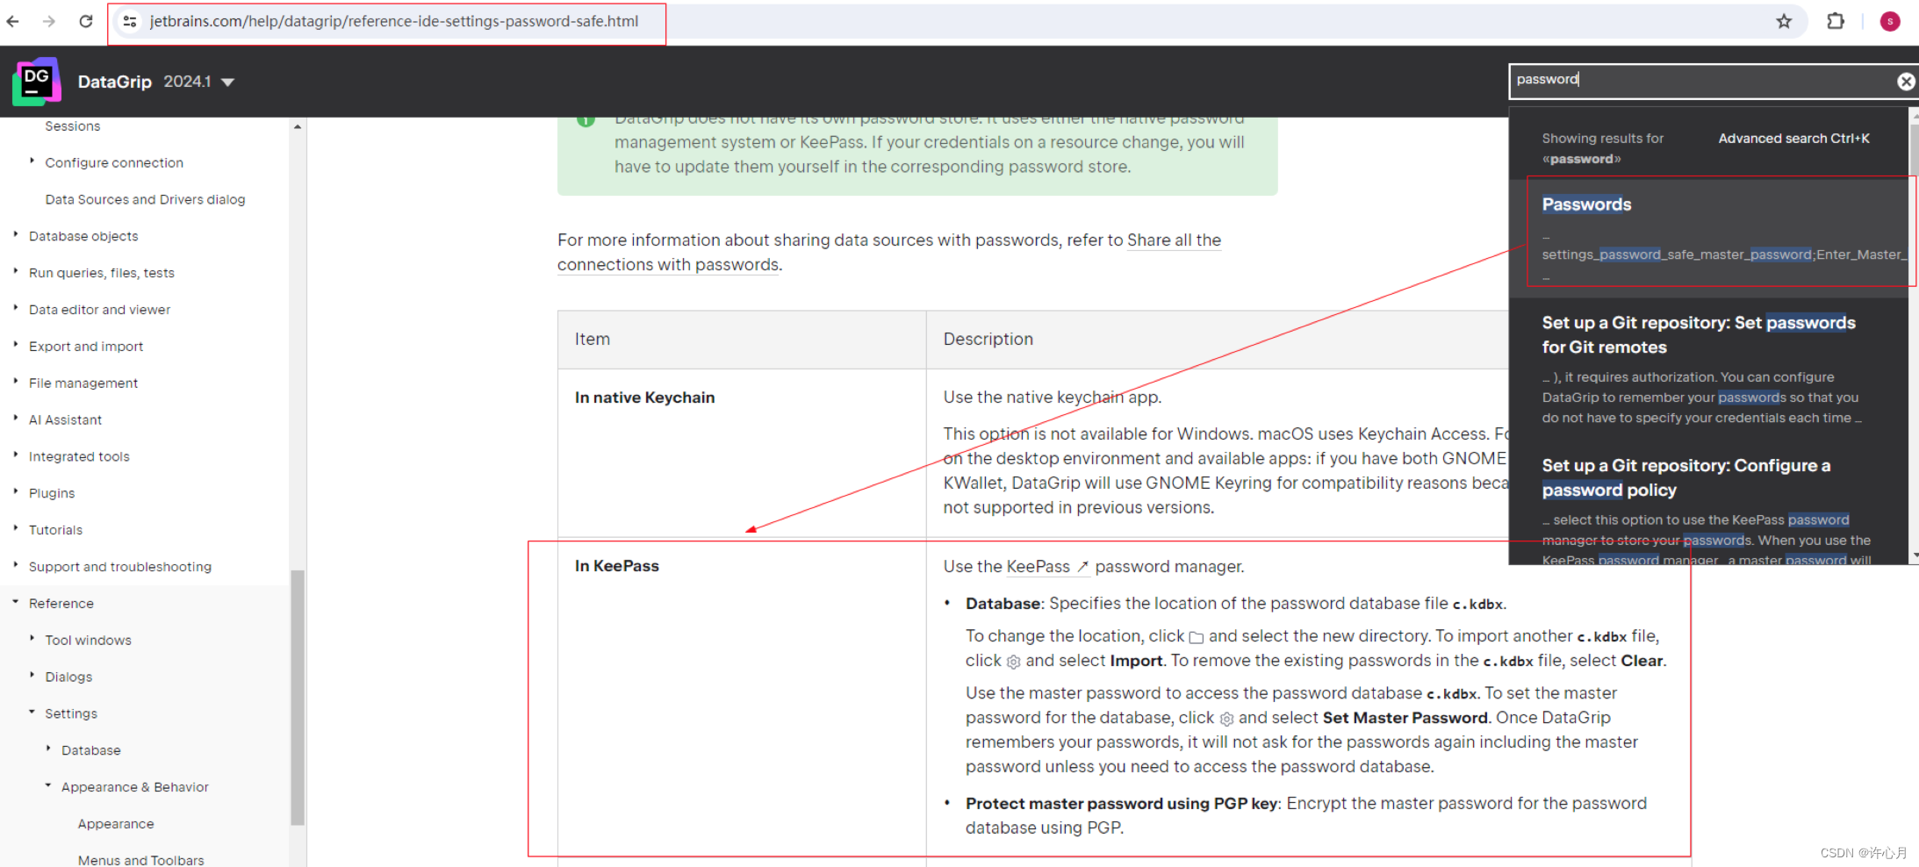Open the KeePass external link
The image size is (1919, 867).
point(1047,567)
